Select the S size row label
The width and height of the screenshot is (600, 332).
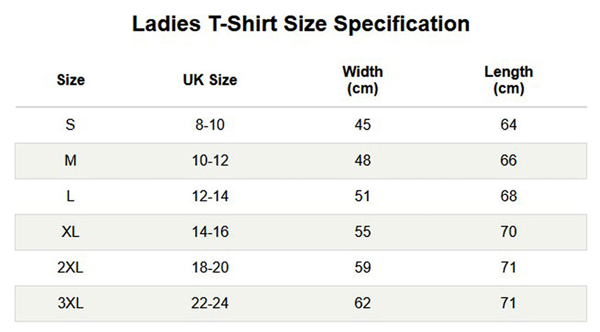click(x=70, y=125)
